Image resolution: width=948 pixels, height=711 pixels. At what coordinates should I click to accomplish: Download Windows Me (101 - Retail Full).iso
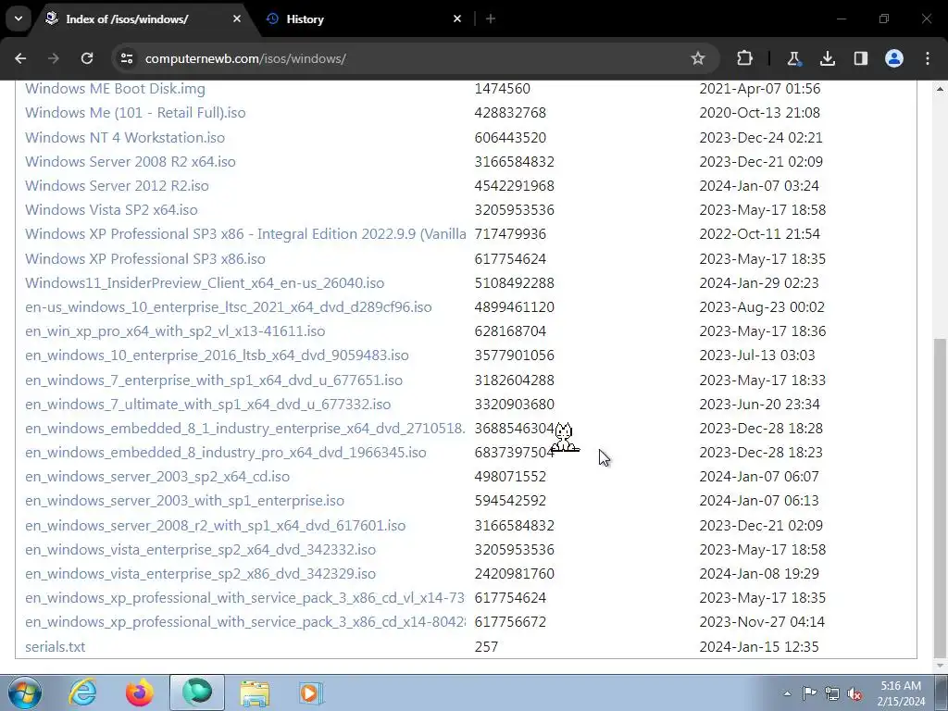[x=135, y=113]
